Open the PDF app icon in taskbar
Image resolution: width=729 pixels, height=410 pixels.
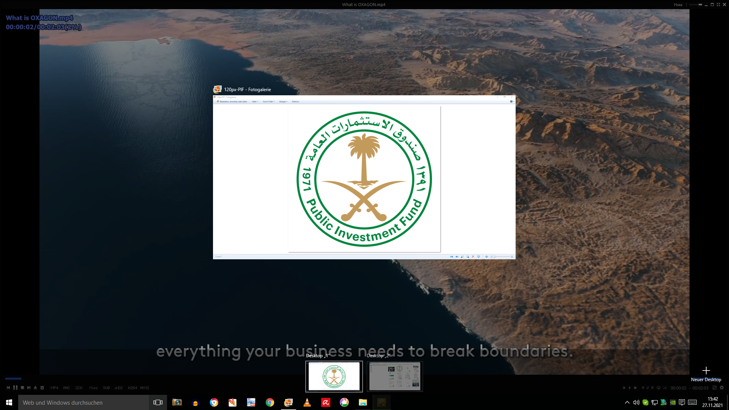(251, 402)
